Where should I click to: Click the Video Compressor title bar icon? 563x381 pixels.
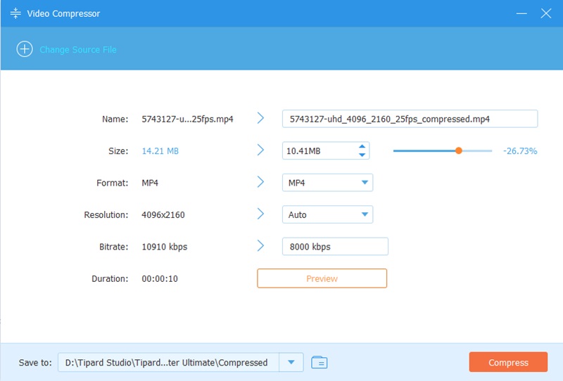(15, 13)
